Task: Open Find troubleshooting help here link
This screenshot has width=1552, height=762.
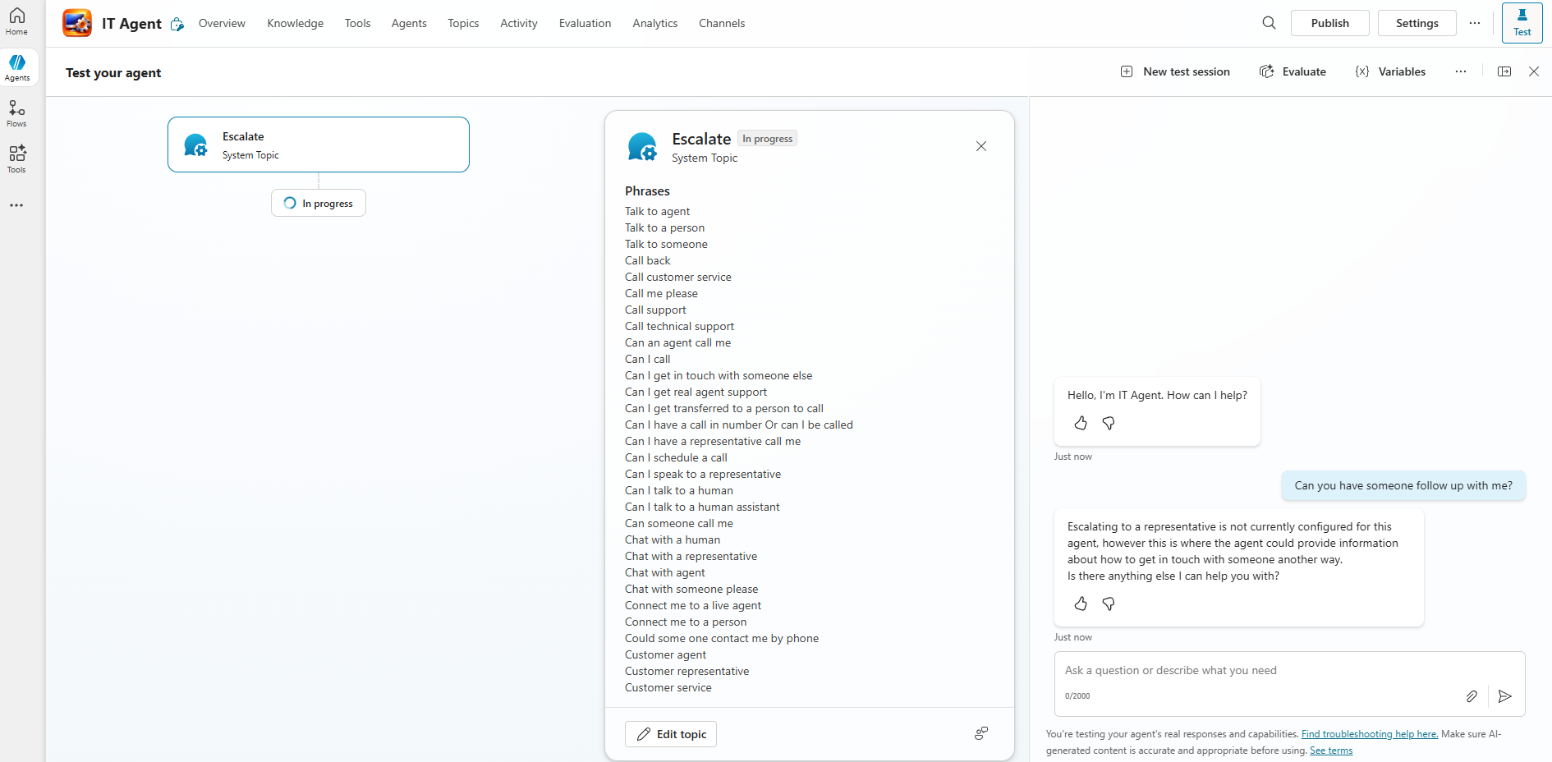Action: coord(1370,734)
